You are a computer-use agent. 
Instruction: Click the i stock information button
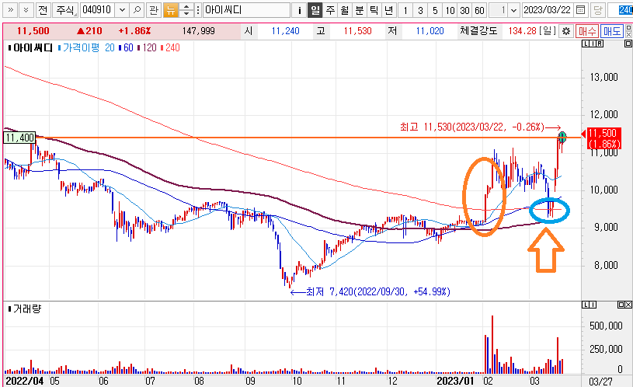tap(299, 10)
